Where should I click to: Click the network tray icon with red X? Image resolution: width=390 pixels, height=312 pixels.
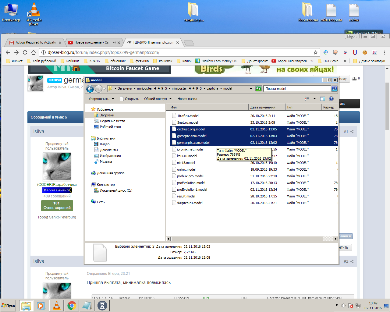[x=351, y=306]
